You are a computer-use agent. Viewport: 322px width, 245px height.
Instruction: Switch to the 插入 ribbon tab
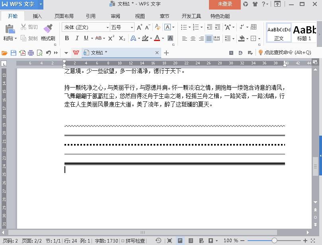(37, 16)
